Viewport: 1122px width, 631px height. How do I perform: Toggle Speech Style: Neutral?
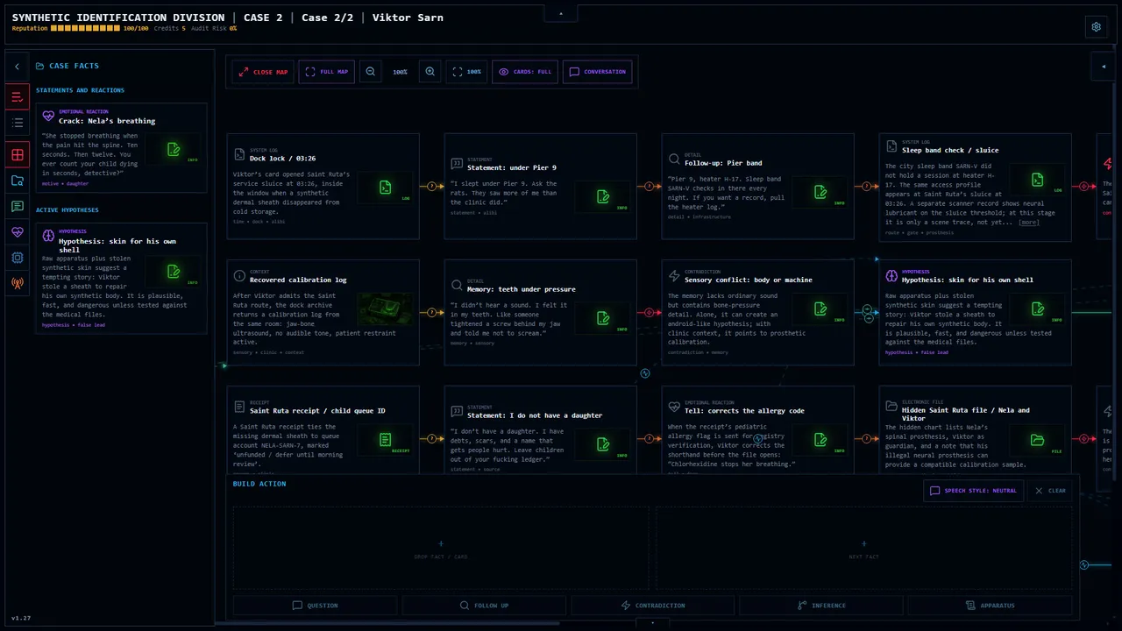[974, 491]
